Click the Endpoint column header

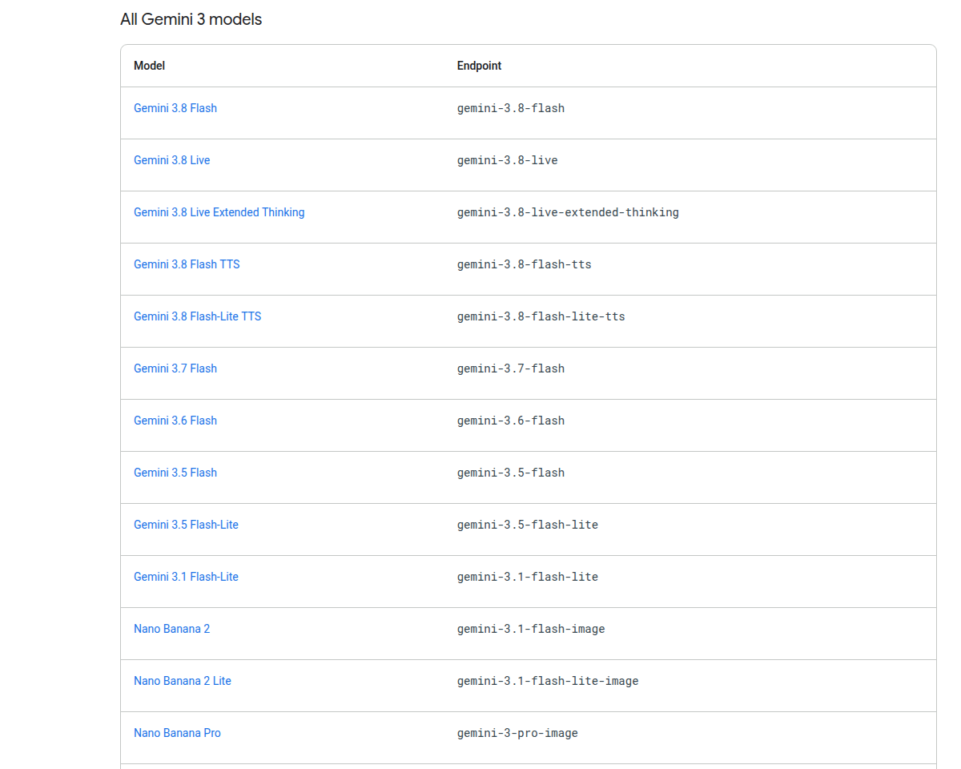[x=480, y=66]
